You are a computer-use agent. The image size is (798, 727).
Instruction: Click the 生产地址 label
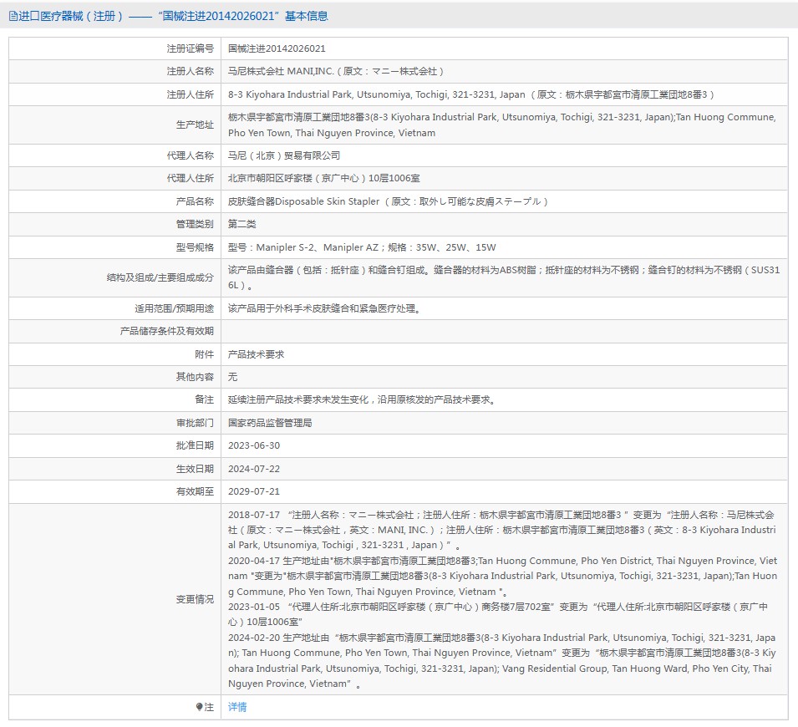pyautogui.click(x=195, y=125)
